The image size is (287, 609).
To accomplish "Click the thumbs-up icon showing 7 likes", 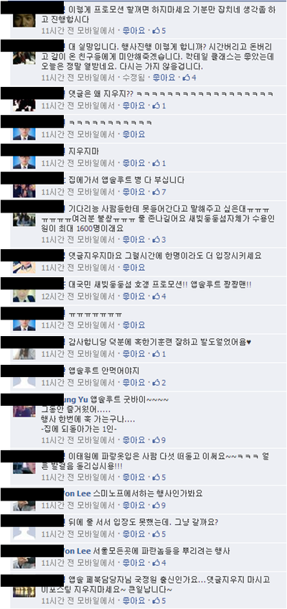I will (x=159, y=192).
